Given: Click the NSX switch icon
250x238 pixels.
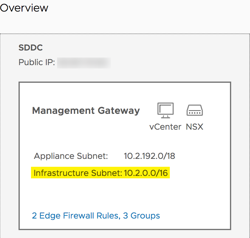Looking at the screenshot, I should pos(194,110).
